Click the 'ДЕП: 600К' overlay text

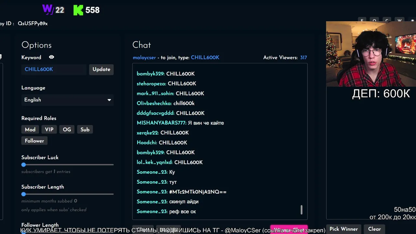coord(381,94)
